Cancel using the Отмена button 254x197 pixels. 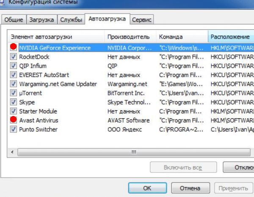click(190, 188)
